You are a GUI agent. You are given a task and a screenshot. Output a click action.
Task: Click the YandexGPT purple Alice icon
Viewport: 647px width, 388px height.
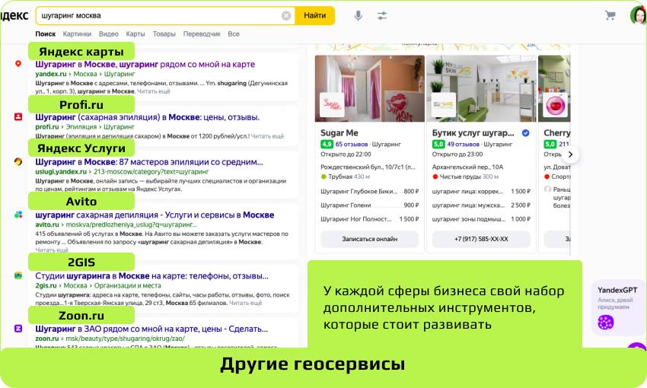point(605,322)
